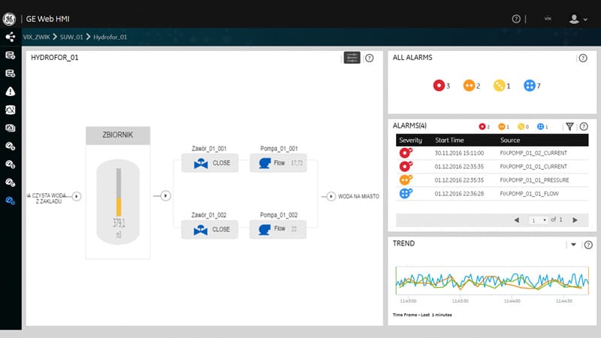This screenshot has height=338, width=601.
Task: Click help icon in HYDROFOR_01 panel
Action: [370, 58]
